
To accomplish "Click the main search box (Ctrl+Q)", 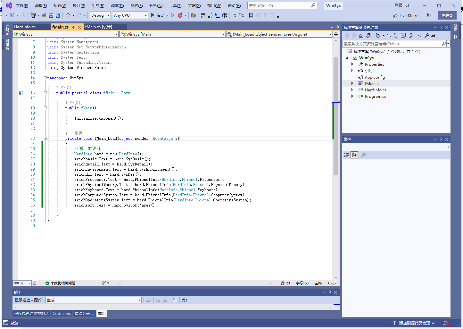I will pos(282,5).
